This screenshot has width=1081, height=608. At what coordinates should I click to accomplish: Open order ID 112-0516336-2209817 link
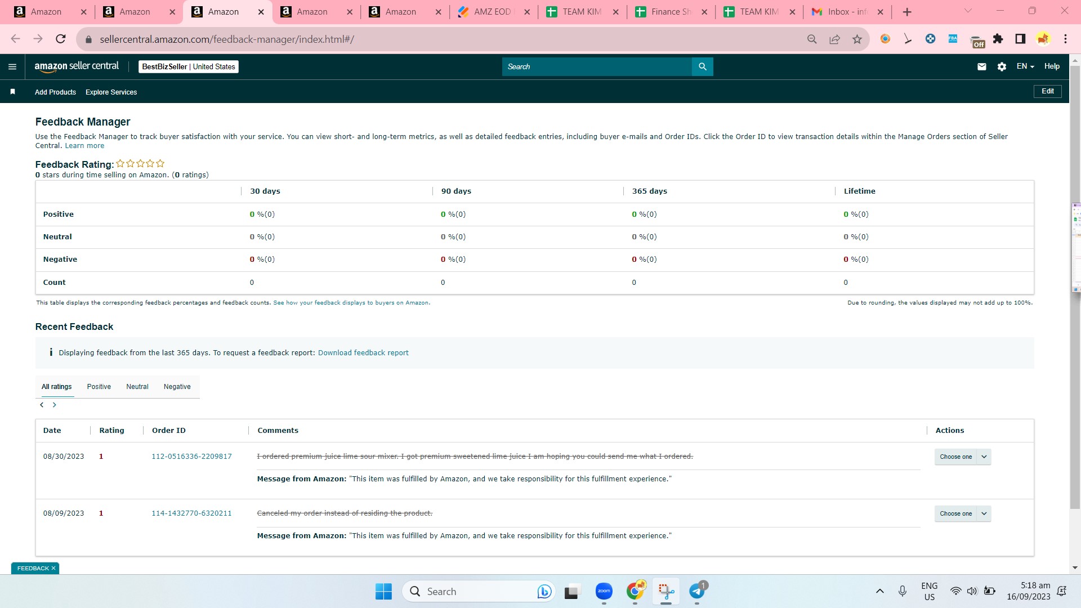[191, 457]
